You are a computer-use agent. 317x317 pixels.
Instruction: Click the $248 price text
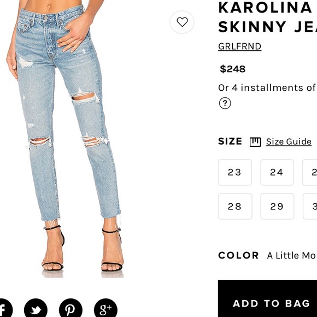(233, 69)
